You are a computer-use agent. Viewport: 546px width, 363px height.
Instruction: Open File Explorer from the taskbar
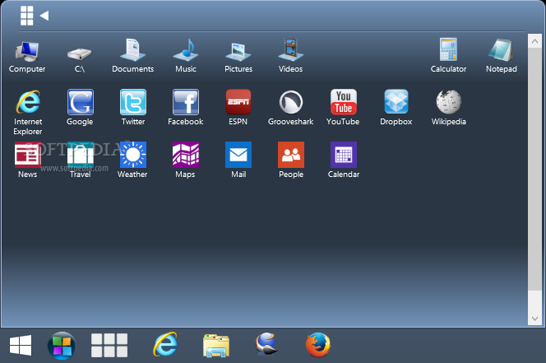(x=216, y=345)
